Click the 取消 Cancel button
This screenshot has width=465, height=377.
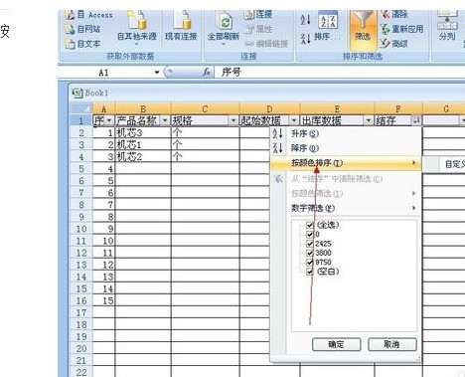392,344
